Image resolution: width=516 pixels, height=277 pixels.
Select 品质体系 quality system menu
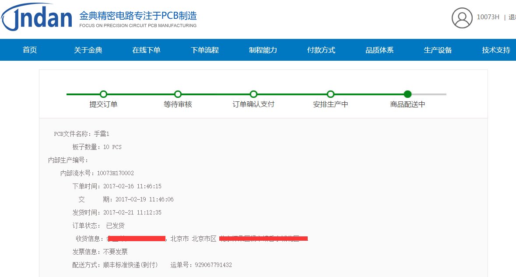(x=379, y=50)
